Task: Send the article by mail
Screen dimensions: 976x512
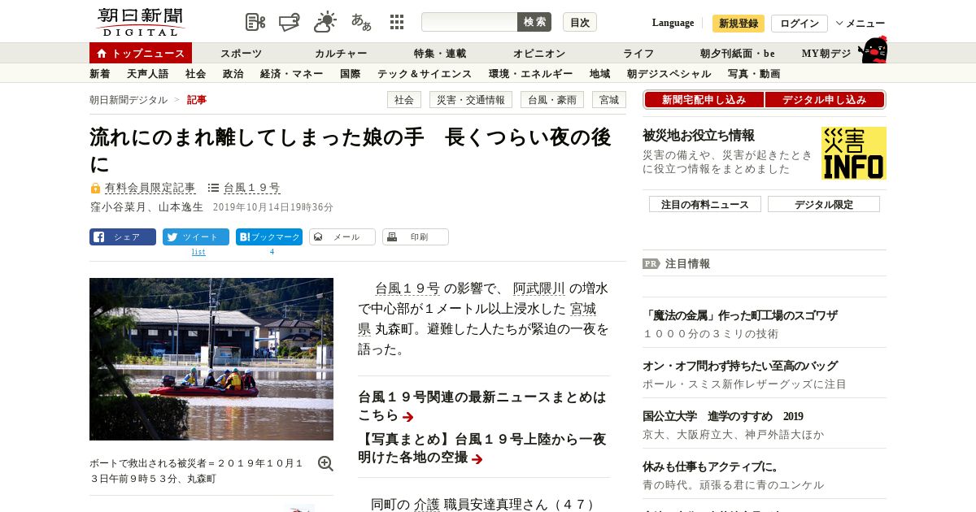Action: coord(342,237)
